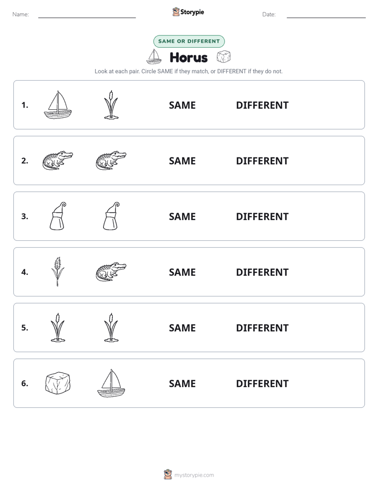Mark DIFFERENT for question 4

pos(262,272)
